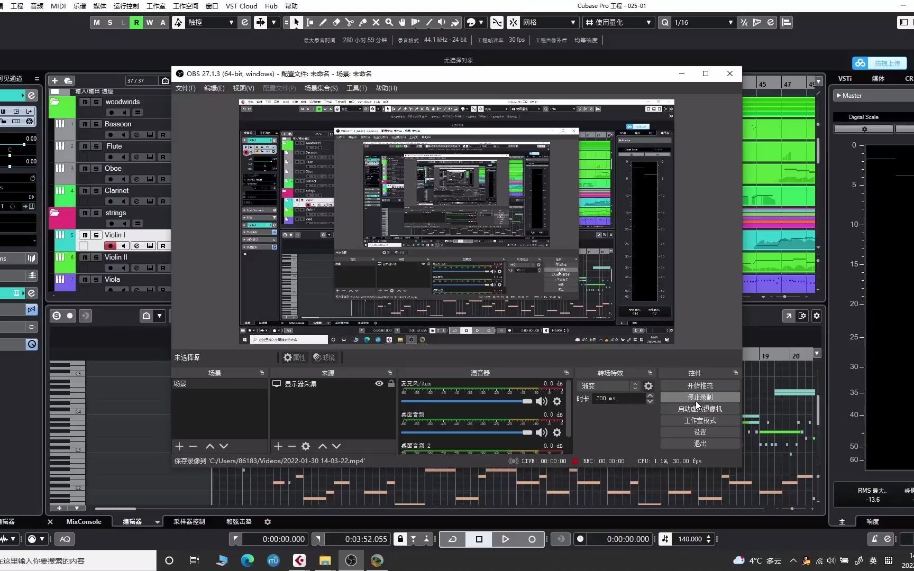Open OBS Scene Collection menu

[321, 88]
